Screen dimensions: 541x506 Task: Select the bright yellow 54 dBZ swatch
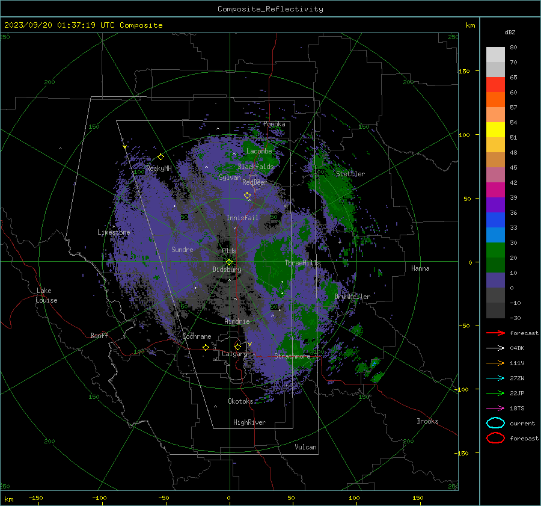(495, 130)
